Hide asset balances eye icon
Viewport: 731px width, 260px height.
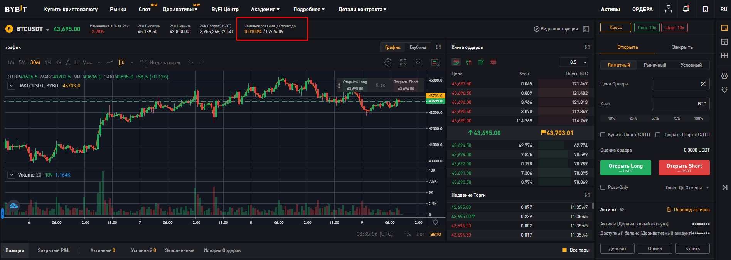[622, 210]
